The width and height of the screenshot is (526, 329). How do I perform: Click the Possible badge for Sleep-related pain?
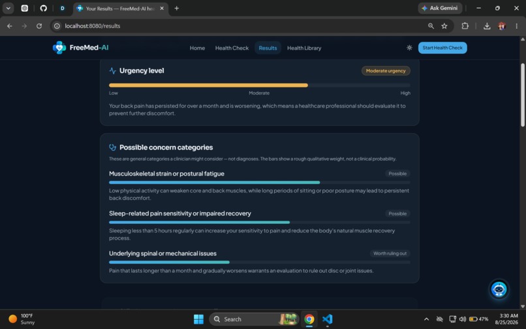397,213
